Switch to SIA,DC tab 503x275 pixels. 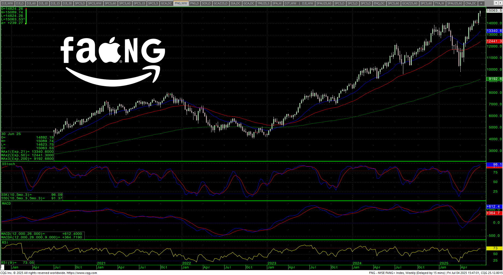pos(236,3)
